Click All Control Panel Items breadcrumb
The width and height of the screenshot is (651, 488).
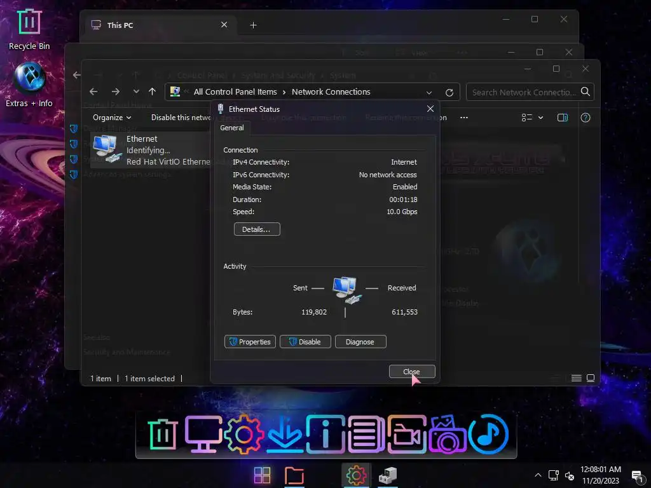click(x=235, y=91)
